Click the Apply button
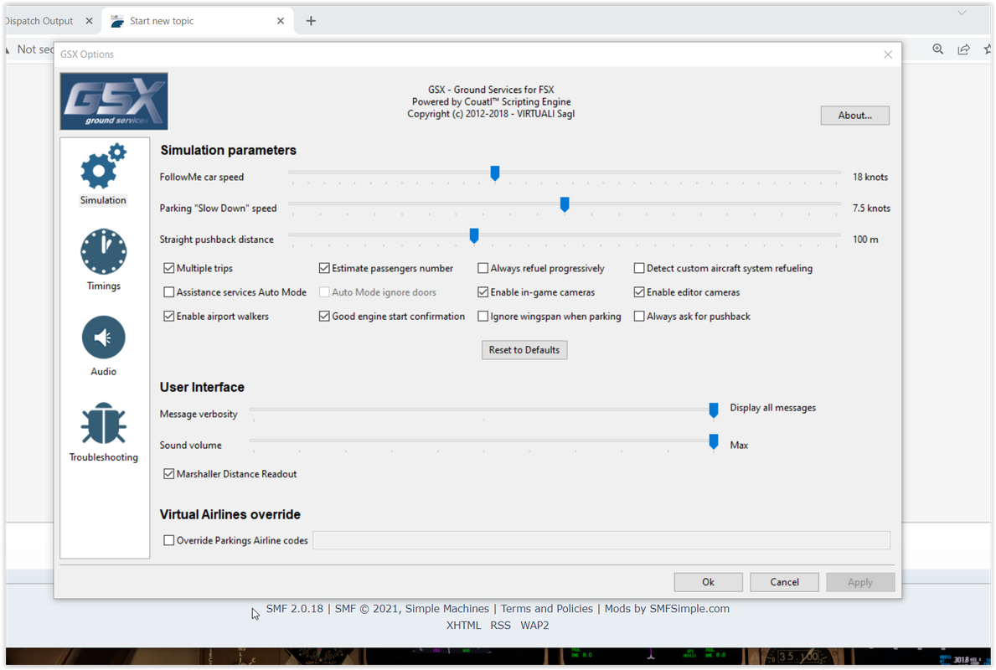Screen dimensions: 996x670 coord(860,582)
